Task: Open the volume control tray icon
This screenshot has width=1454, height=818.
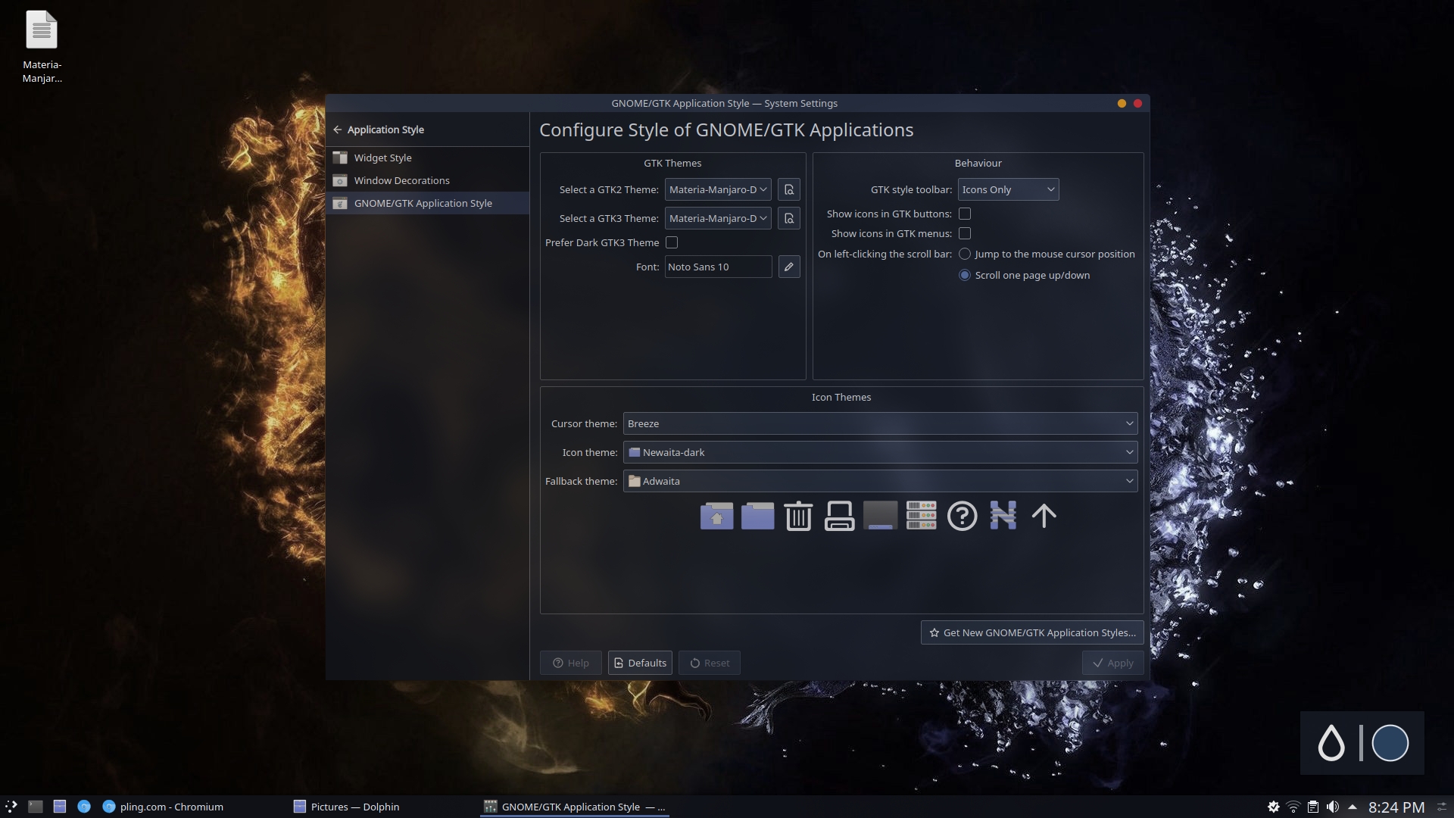Action: pyautogui.click(x=1333, y=807)
